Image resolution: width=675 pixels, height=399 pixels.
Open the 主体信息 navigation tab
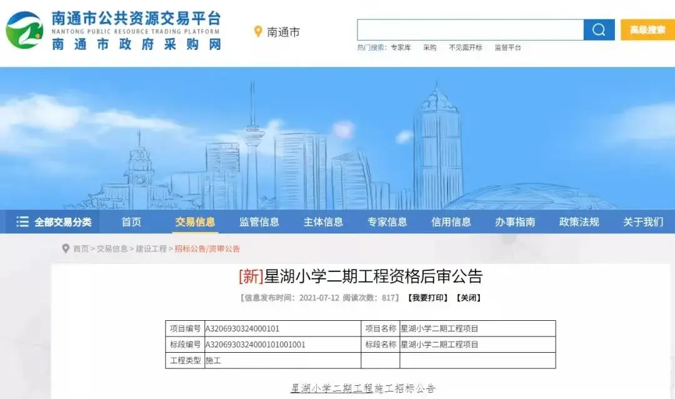click(323, 222)
